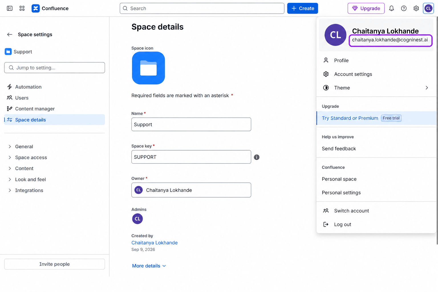Open the Owner field showing Chaitanya Lokhande
The image size is (438, 292).
point(191,190)
